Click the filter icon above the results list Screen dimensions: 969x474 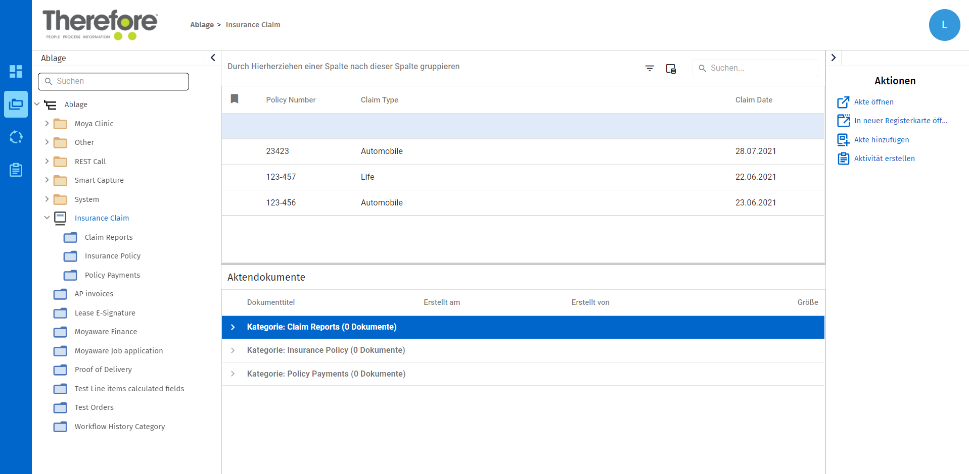point(650,68)
